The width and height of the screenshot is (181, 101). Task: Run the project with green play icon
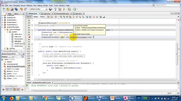[64, 9]
